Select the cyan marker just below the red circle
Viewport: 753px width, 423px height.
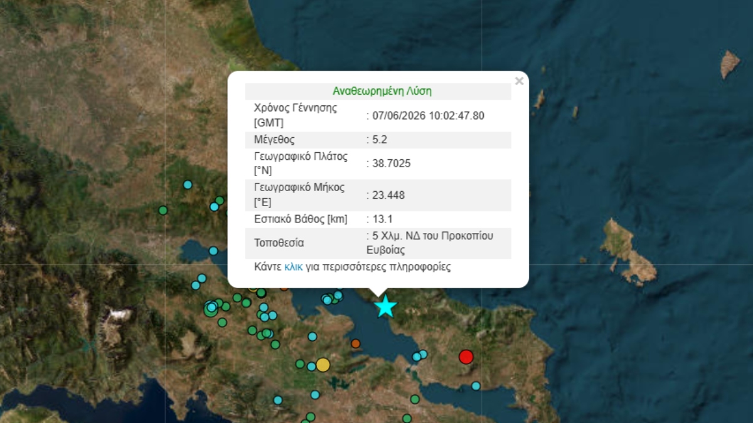tap(476, 385)
